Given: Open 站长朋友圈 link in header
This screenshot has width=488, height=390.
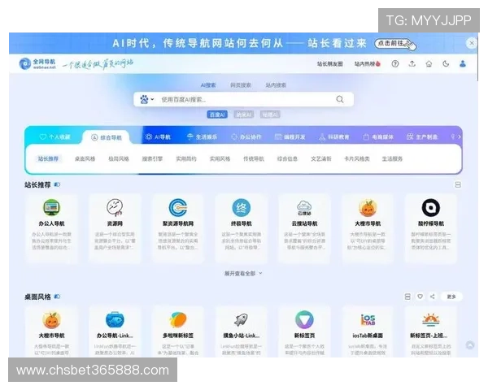Looking at the screenshot, I should (x=330, y=63).
